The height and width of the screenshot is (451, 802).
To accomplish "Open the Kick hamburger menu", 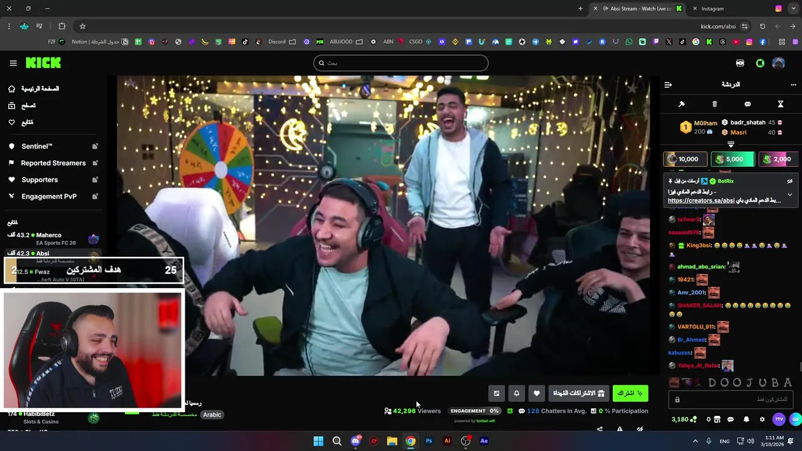I will tap(13, 63).
